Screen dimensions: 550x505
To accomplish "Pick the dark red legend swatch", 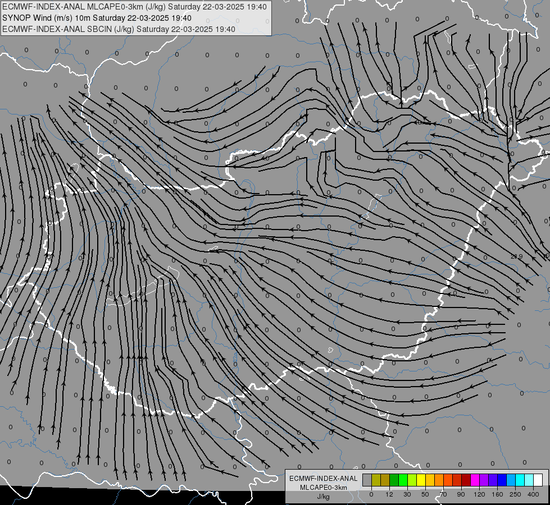I will [466, 480].
